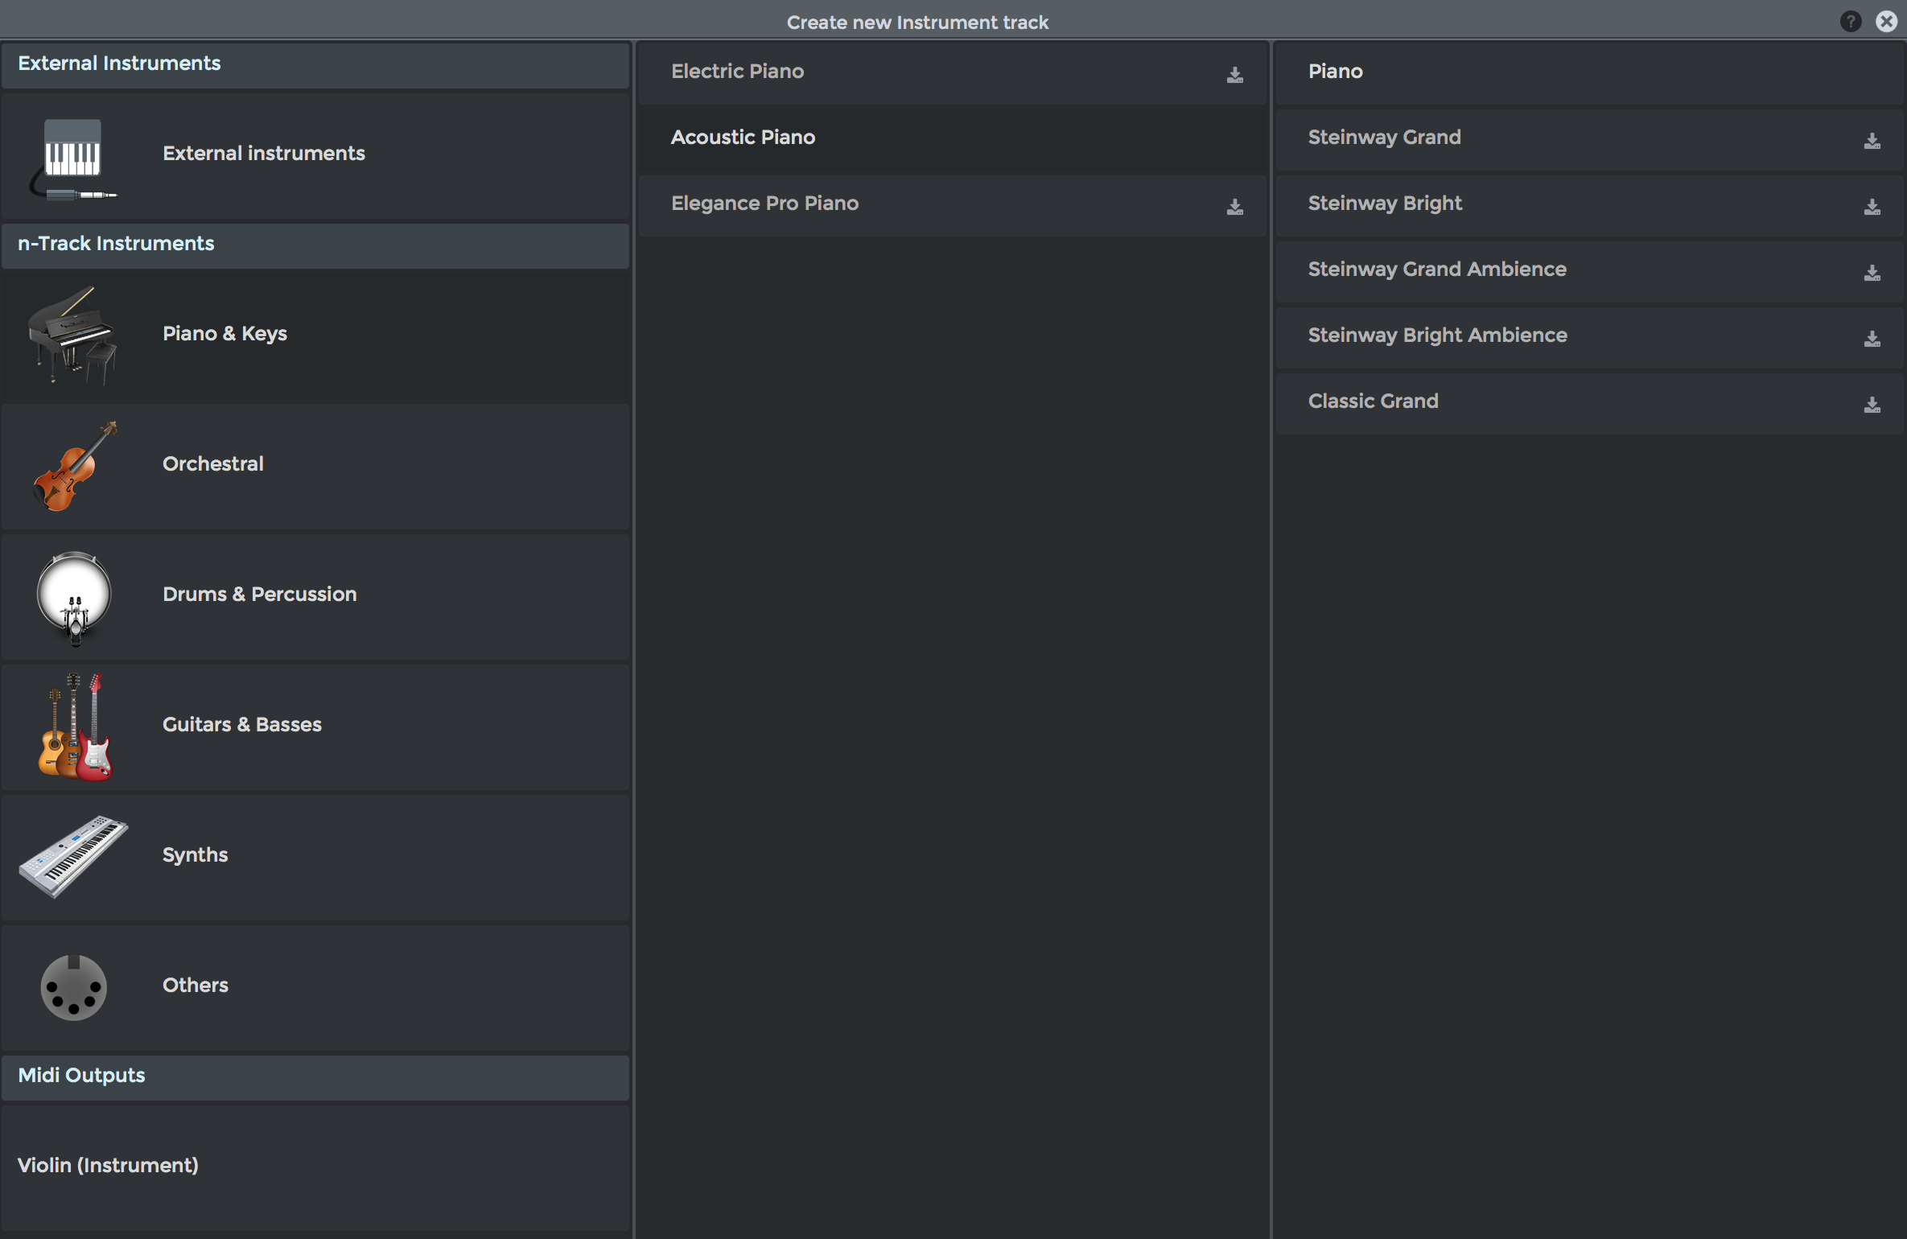Screen dimensions: 1907x1239
Task: Download the Steinway Grand instrument
Action: point(1872,141)
